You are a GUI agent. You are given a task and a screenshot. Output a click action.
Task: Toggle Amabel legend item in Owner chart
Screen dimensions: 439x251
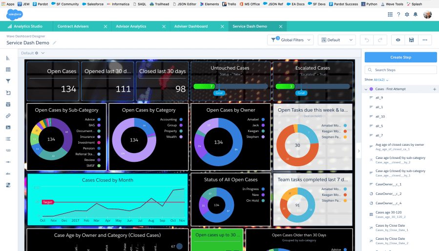point(256,119)
